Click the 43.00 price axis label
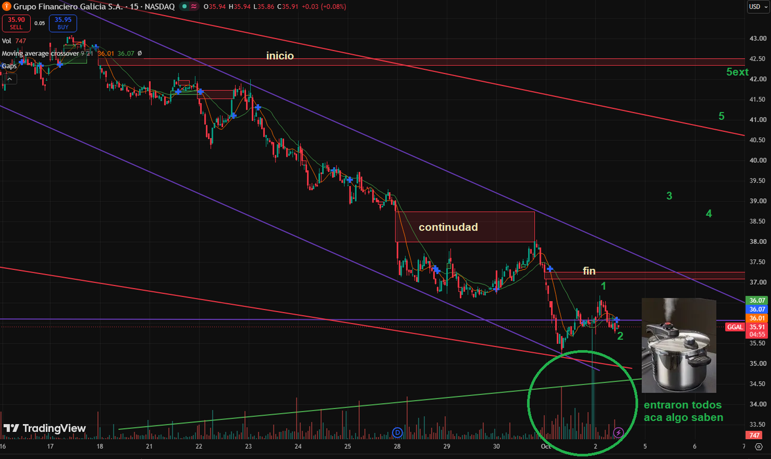The image size is (771, 459). [x=757, y=39]
